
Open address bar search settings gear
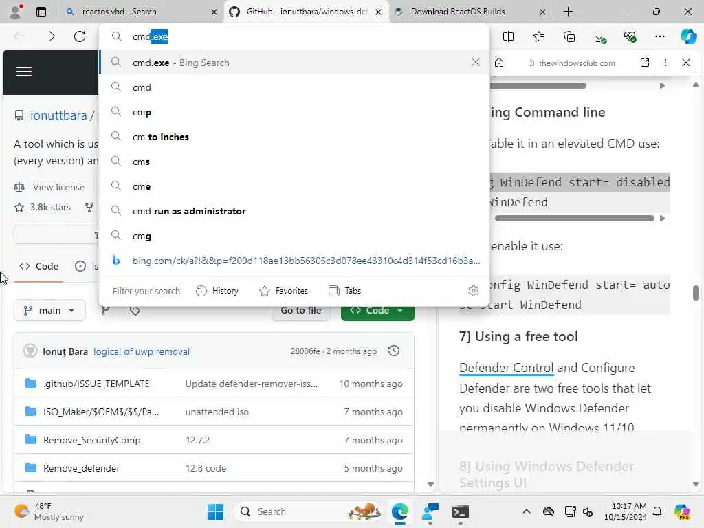pos(473,291)
